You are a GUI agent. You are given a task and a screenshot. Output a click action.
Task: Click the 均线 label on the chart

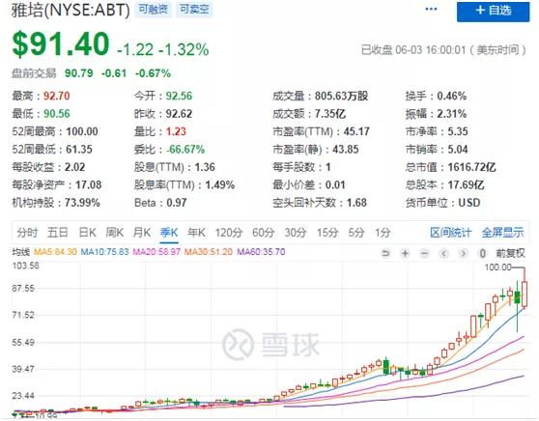pyautogui.click(x=21, y=252)
